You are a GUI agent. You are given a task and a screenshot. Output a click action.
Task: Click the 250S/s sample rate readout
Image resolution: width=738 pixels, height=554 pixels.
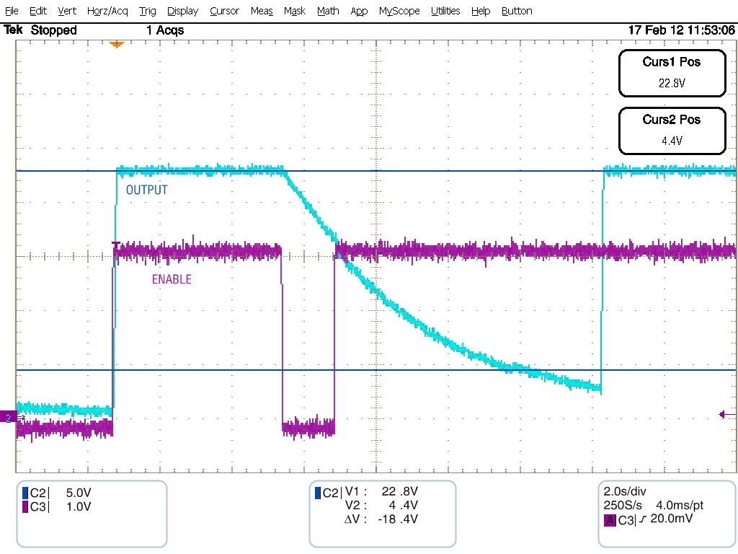[x=622, y=506]
